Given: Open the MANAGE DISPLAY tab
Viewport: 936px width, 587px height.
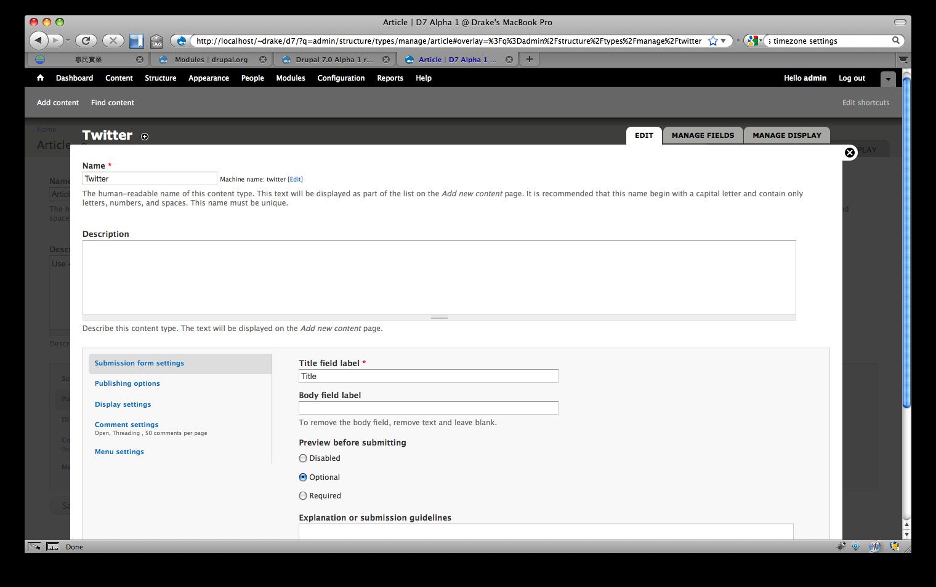Looking at the screenshot, I should (x=787, y=135).
